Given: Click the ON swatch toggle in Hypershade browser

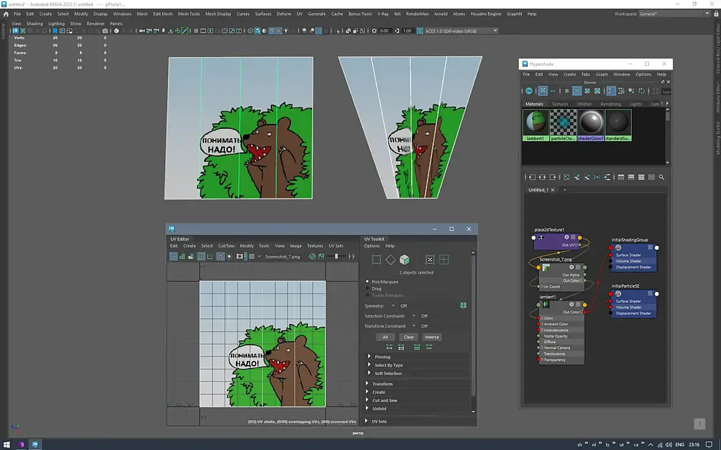Looking at the screenshot, I should point(529,91).
